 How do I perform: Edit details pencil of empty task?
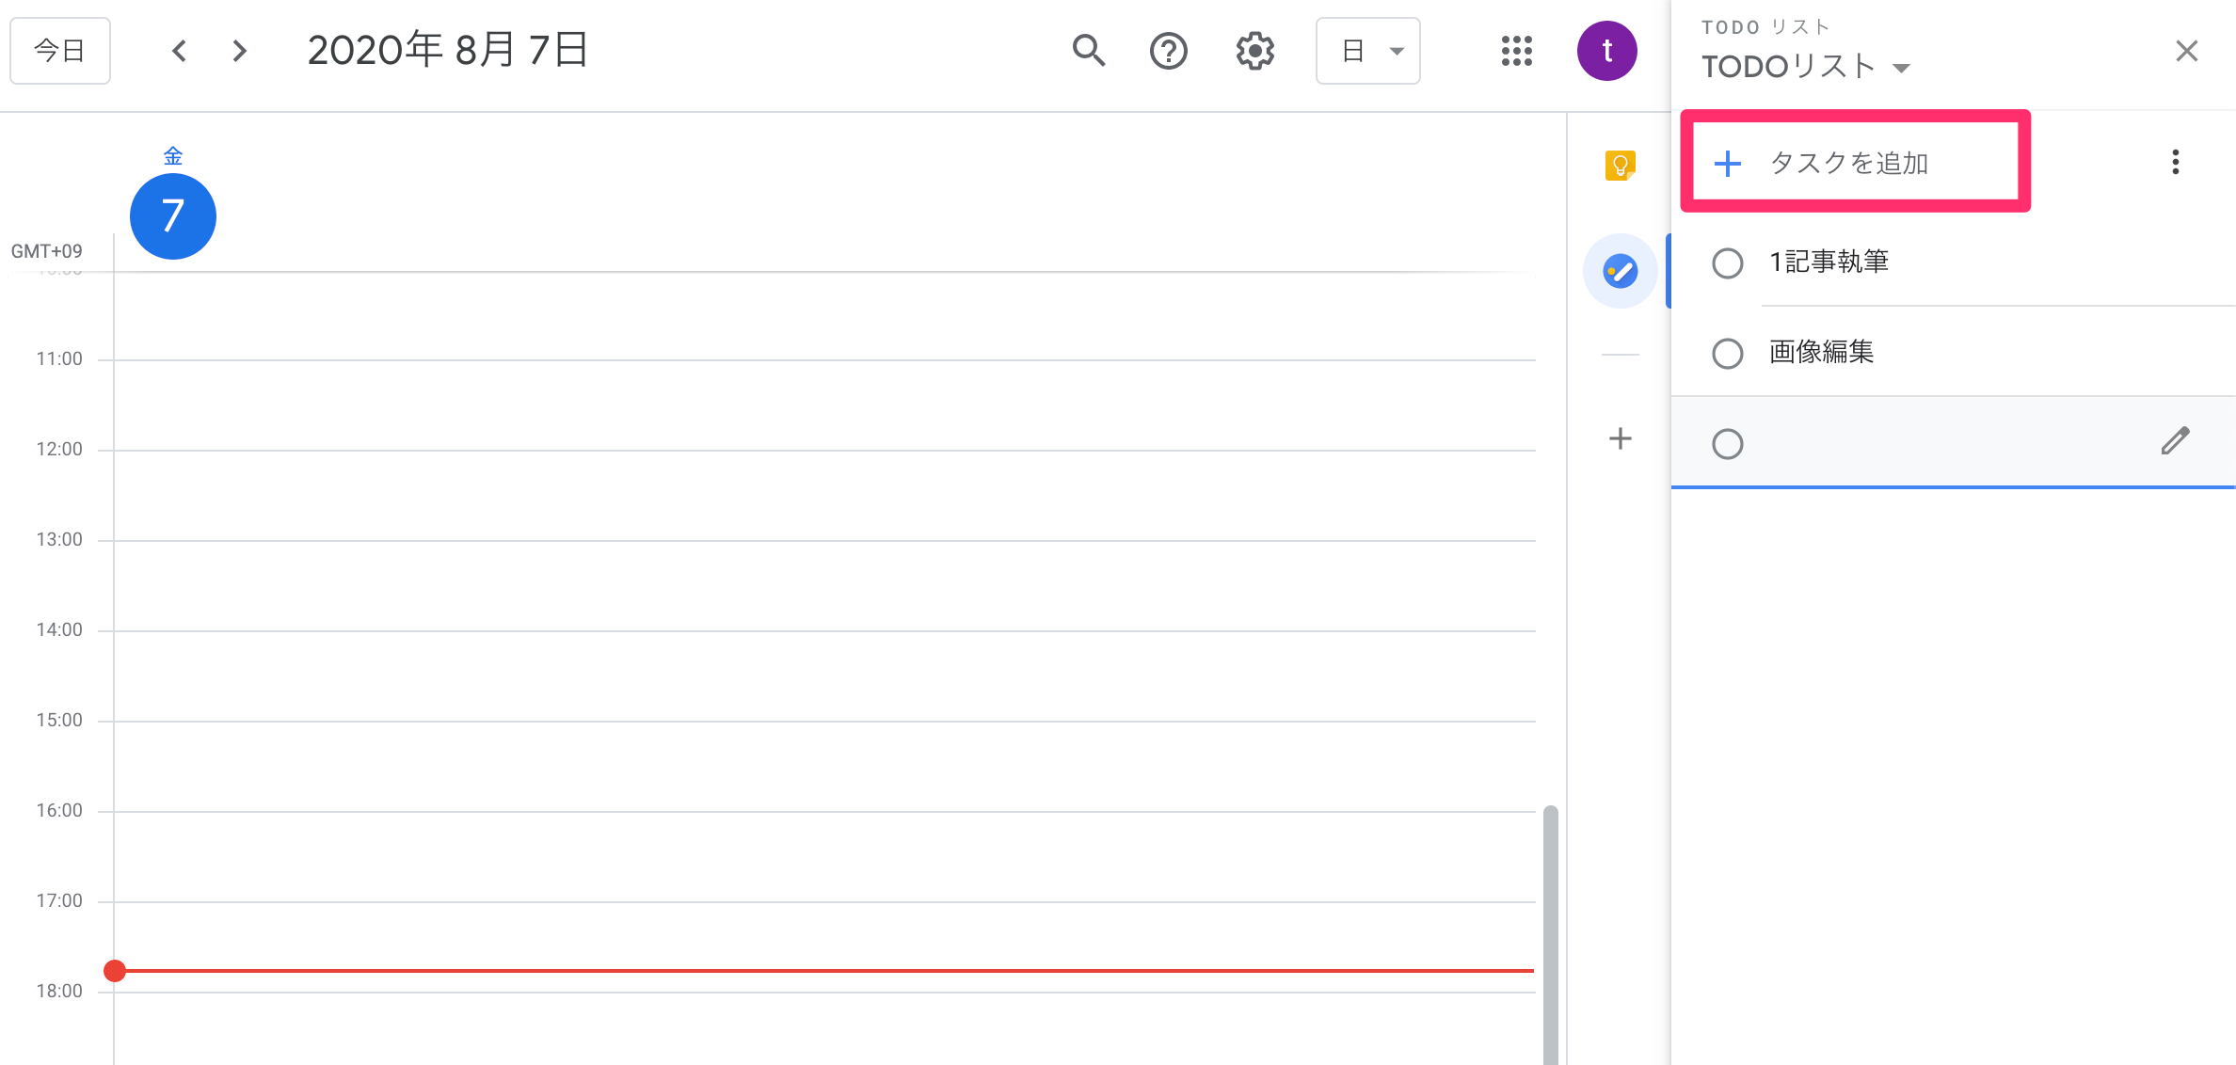[2176, 440]
